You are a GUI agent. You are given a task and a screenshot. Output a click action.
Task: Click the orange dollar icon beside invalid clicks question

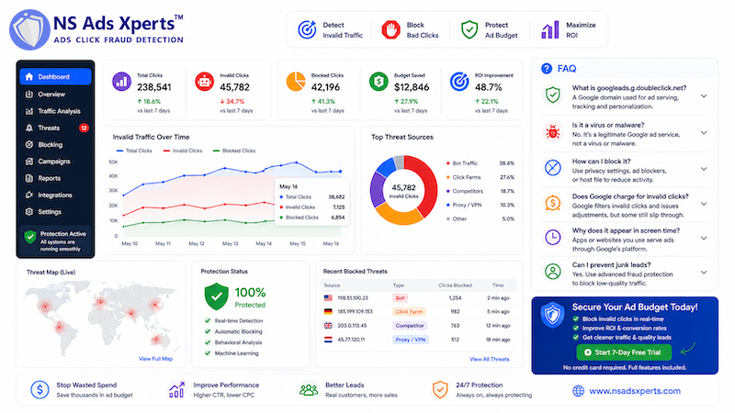pos(553,203)
